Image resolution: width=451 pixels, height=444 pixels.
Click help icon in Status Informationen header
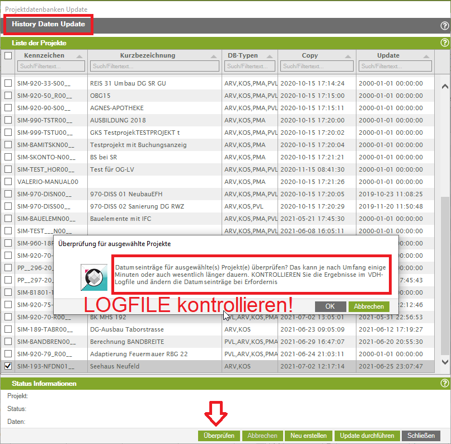444,384
